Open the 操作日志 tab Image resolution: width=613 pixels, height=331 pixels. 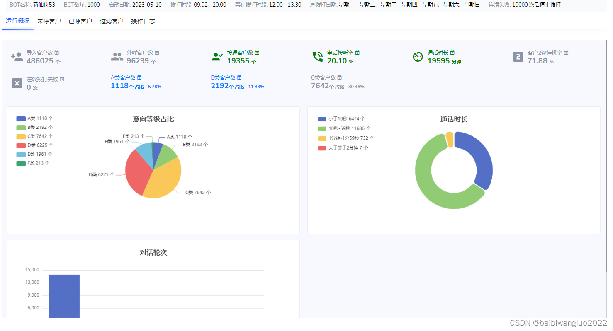tap(143, 21)
